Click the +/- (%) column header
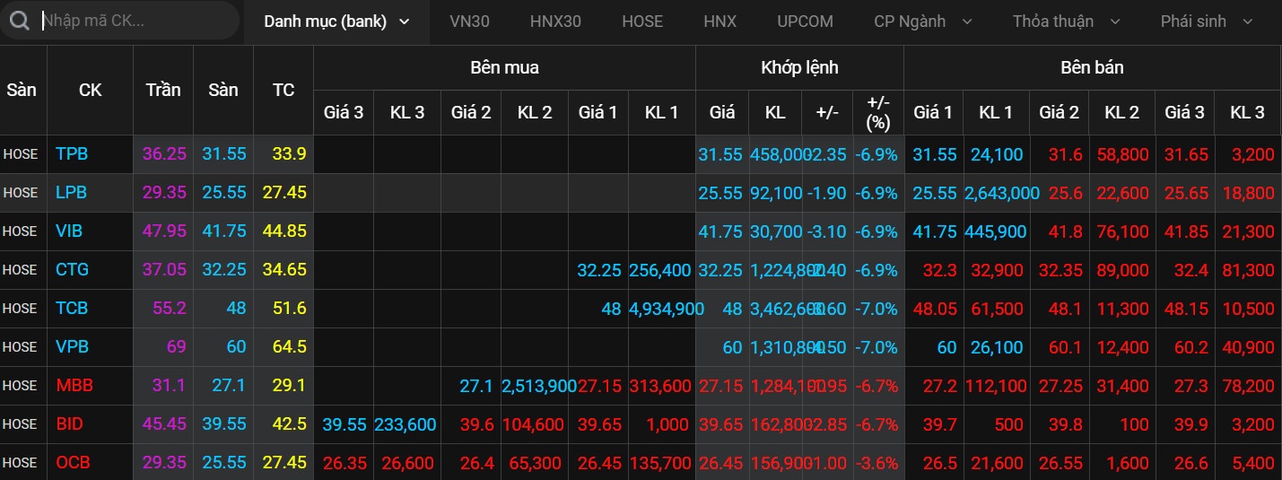1282x480 pixels. click(877, 112)
